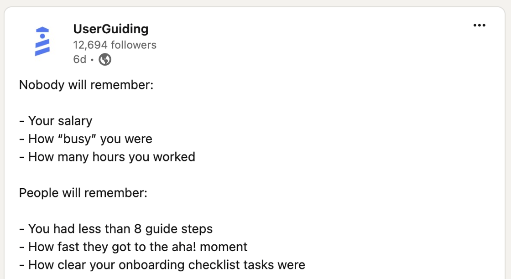Click the "How many hours you worked" line
The image size is (511, 279).
pos(111,157)
